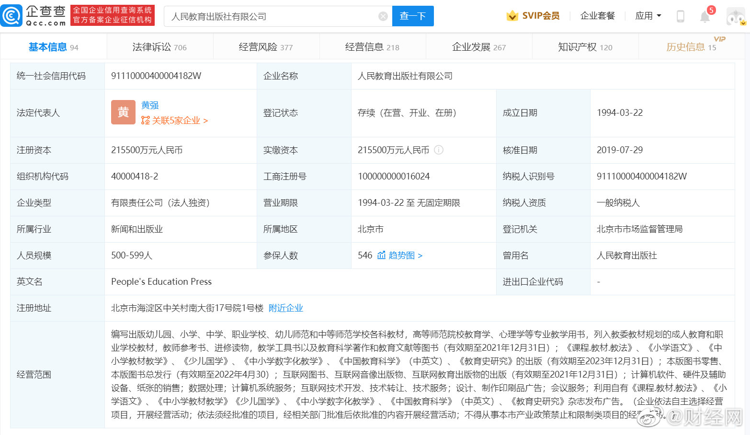Click registration number 100000000016024

394,176
